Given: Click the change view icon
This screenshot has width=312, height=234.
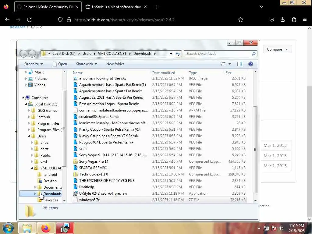Looking at the screenshot, I should pyautogui.click(x=223, y=64).
